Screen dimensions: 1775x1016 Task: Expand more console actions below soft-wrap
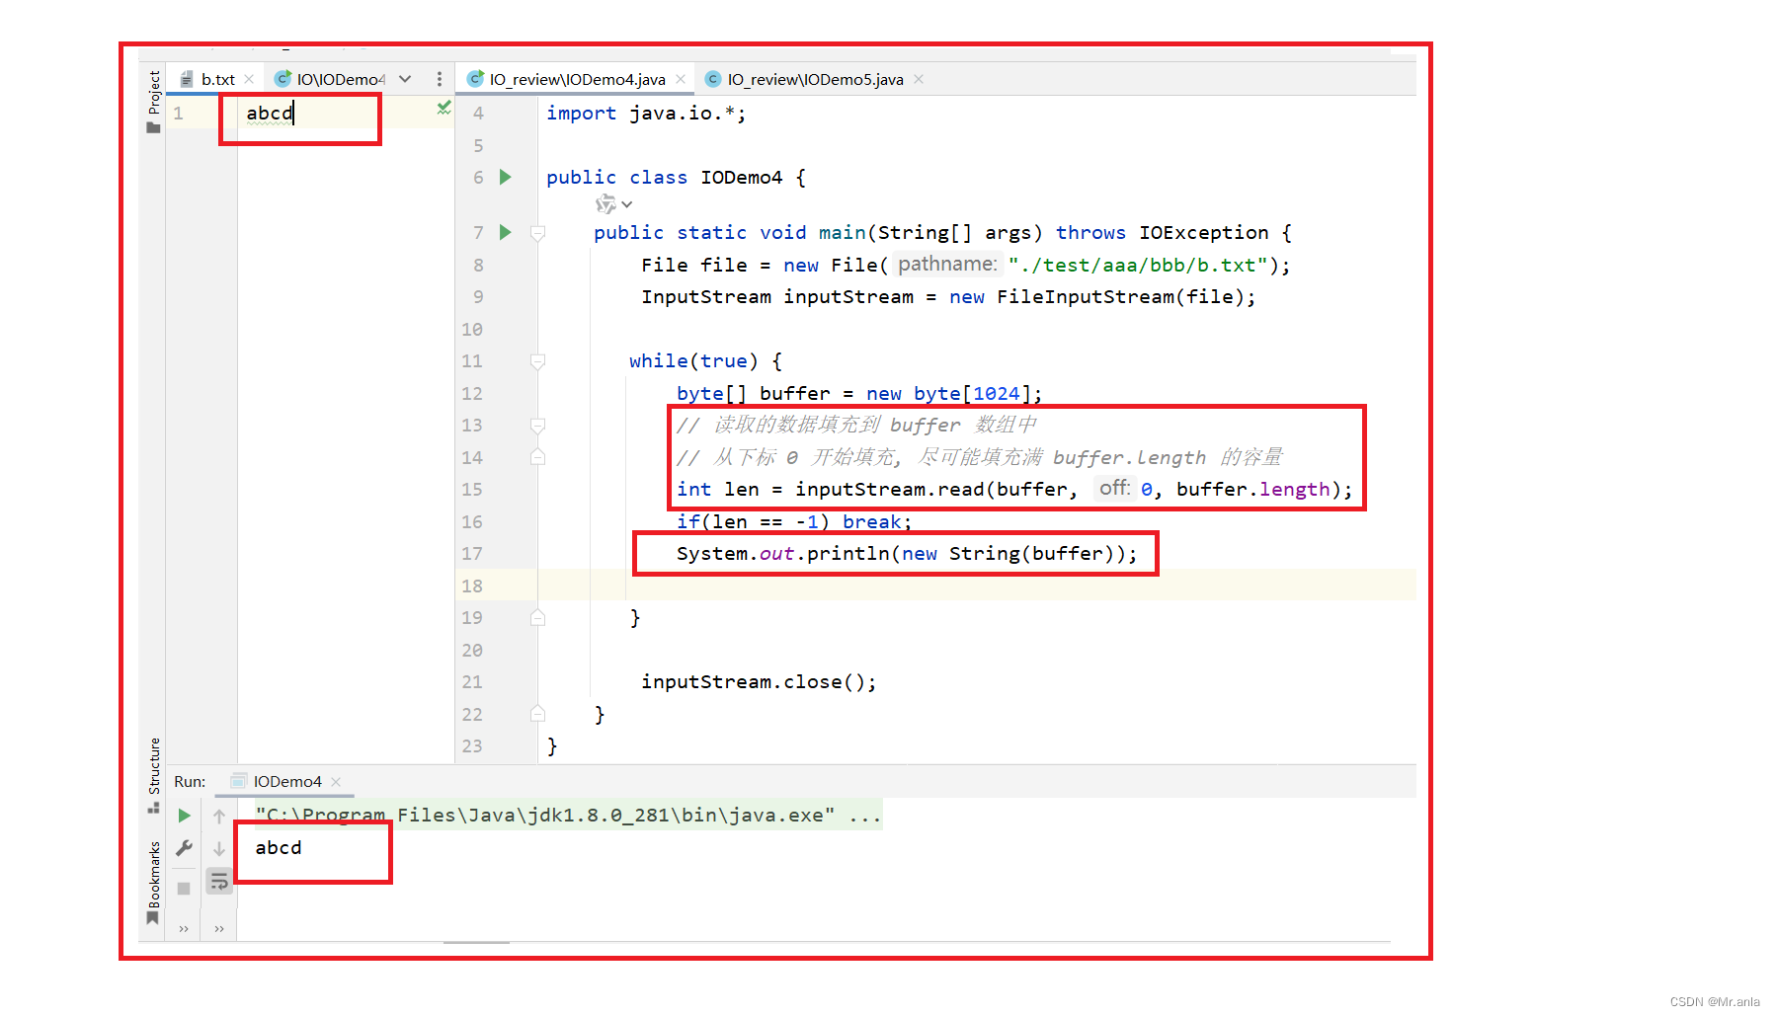219,928
